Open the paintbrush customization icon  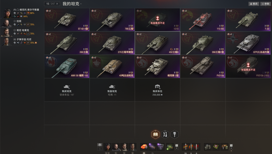click(x=175, y=134)
